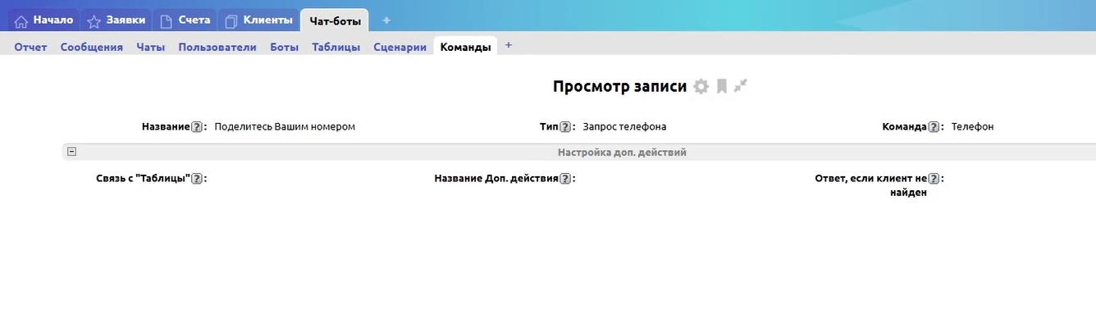Open the Счета tab
The image size is (1096, 319).
coord(185,21)
